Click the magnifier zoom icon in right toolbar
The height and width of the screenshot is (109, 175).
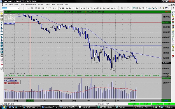[173, 42]
